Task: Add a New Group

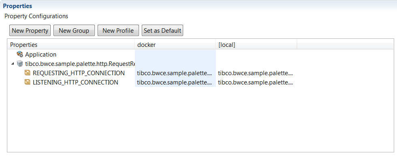Action: tap(74, 31)
